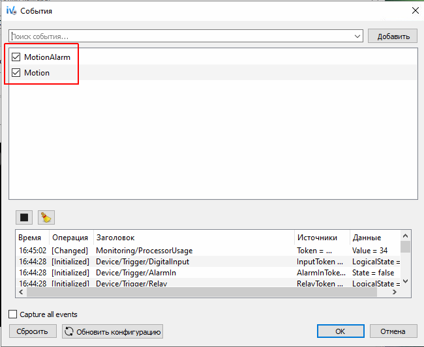Stop event capture with the black square button
Image resolution: width=424 pixels, height=347 pixels.
tap(24, 217)
